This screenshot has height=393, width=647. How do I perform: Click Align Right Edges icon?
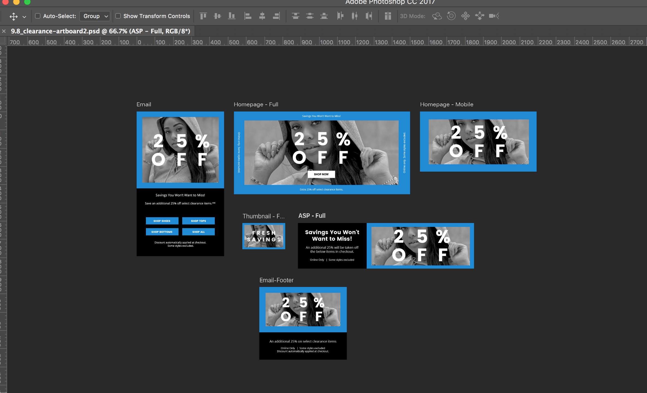coord(276,16)
